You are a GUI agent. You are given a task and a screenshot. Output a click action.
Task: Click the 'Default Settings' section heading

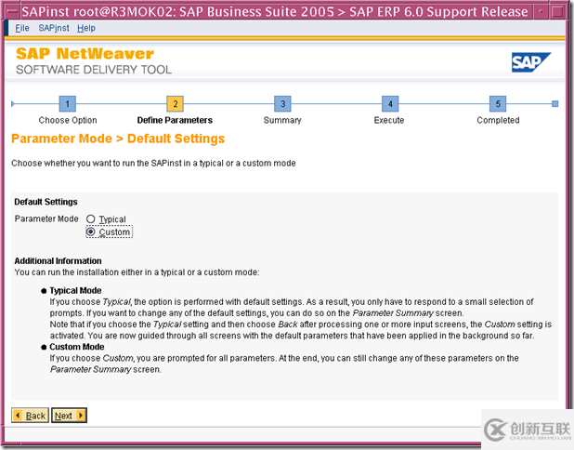coord(46,202)
